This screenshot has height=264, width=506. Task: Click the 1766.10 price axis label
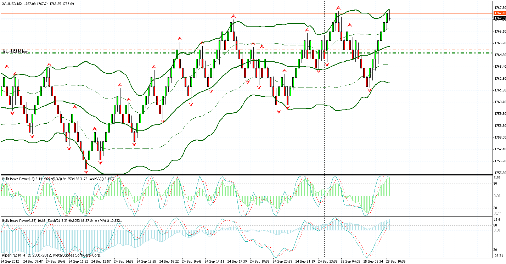point(500,31)
